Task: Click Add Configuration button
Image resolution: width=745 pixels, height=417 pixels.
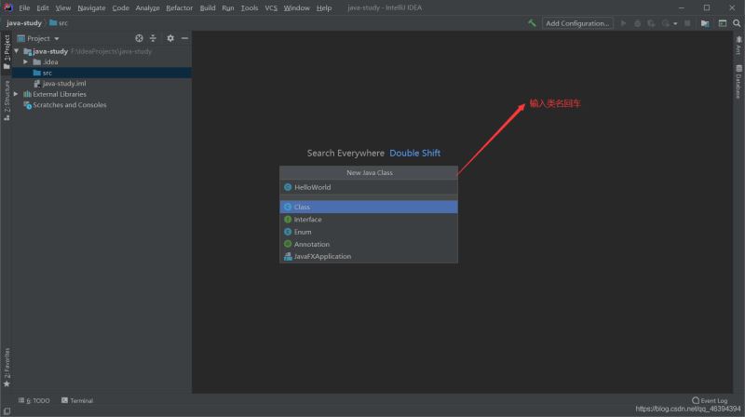Action: [577, 22]
